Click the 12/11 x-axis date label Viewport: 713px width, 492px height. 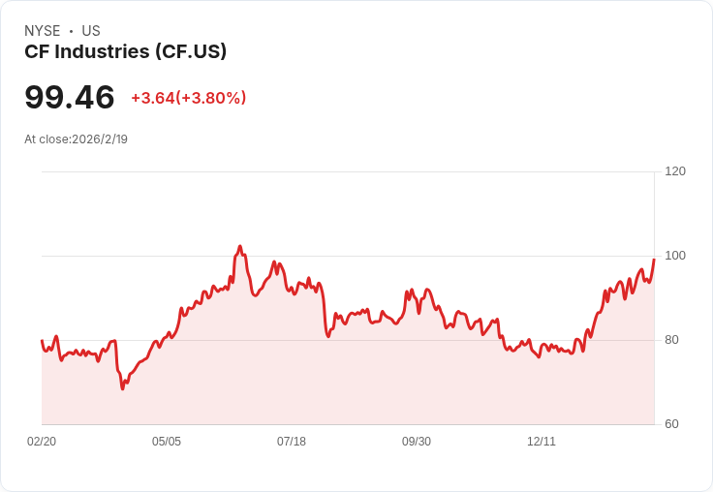point(542,442)
